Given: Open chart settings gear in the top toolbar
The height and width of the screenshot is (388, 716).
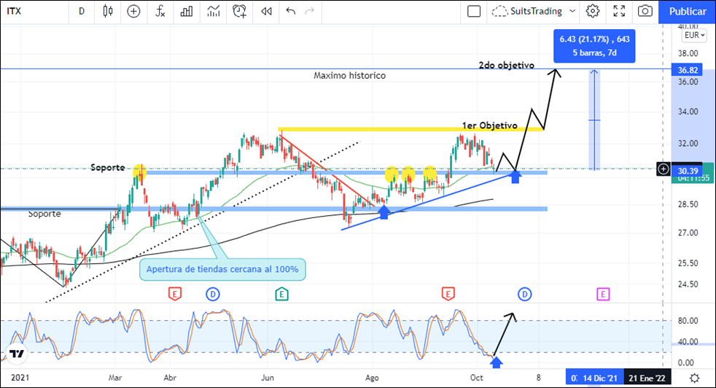Looking at the screenshot, I should (x=593, y=11).
